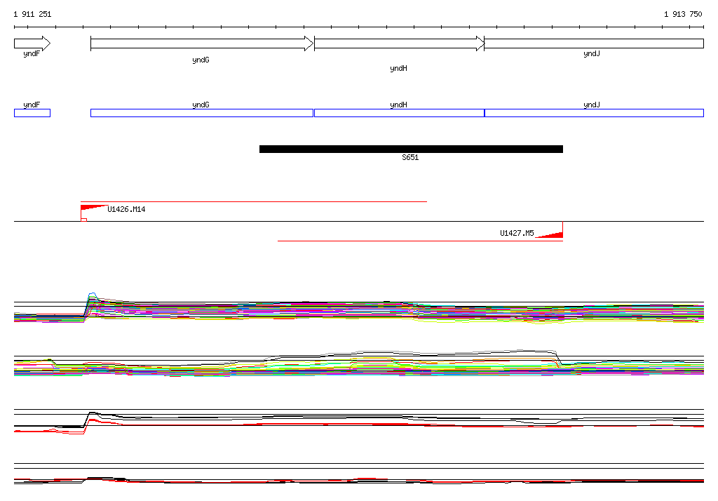Click the red U1426.M14 transcript extent line
The height and width of the screenshot is (501, 718).
pos(254,201)
